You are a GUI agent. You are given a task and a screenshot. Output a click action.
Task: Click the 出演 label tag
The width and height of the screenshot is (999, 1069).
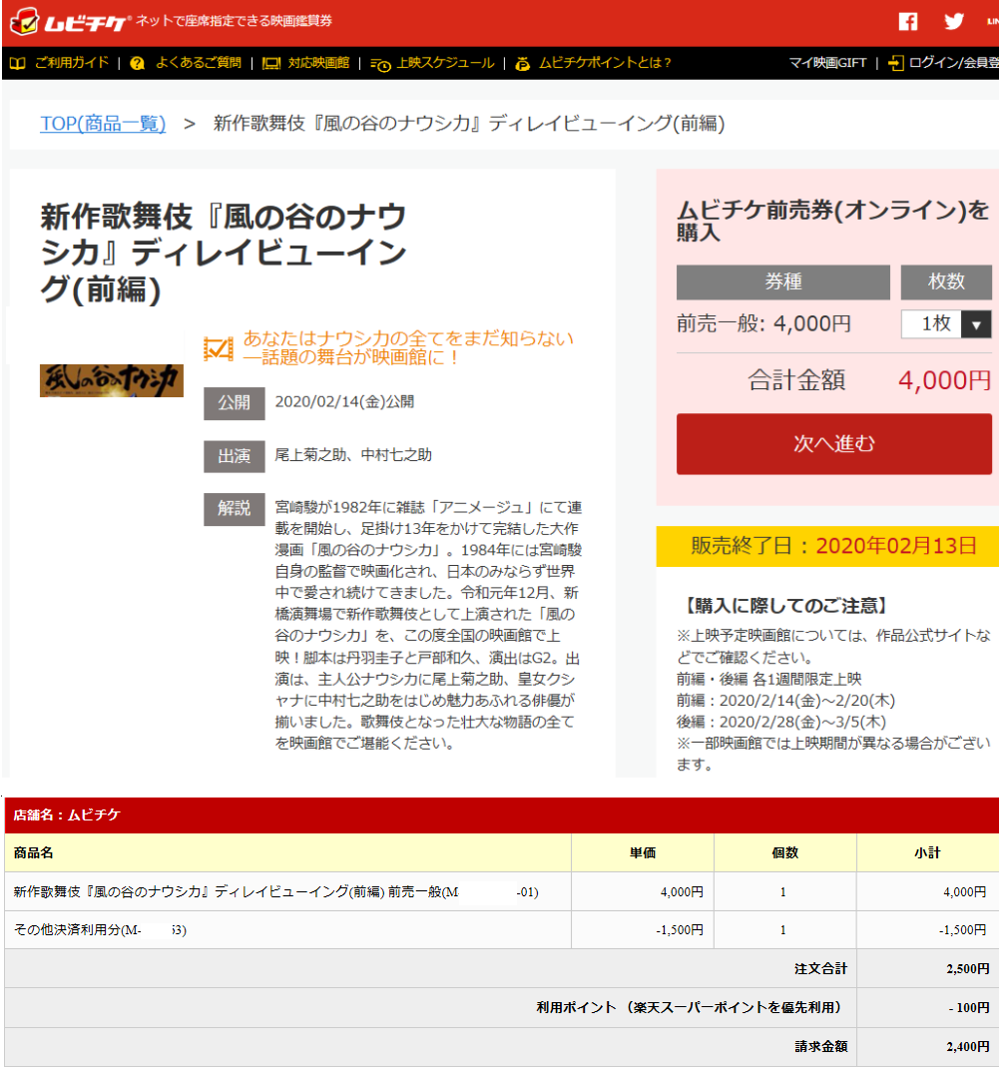tap(234, 456)
